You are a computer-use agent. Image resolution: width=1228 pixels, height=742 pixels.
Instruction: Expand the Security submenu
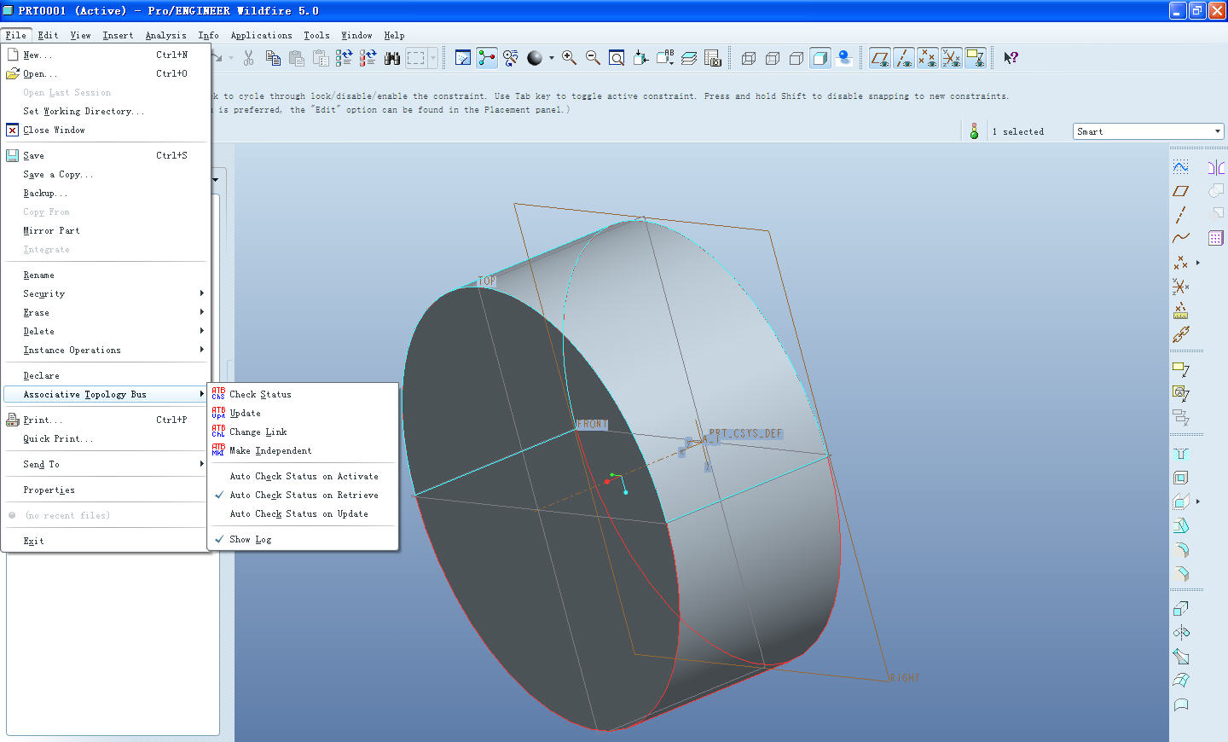(x=106, y=293)
